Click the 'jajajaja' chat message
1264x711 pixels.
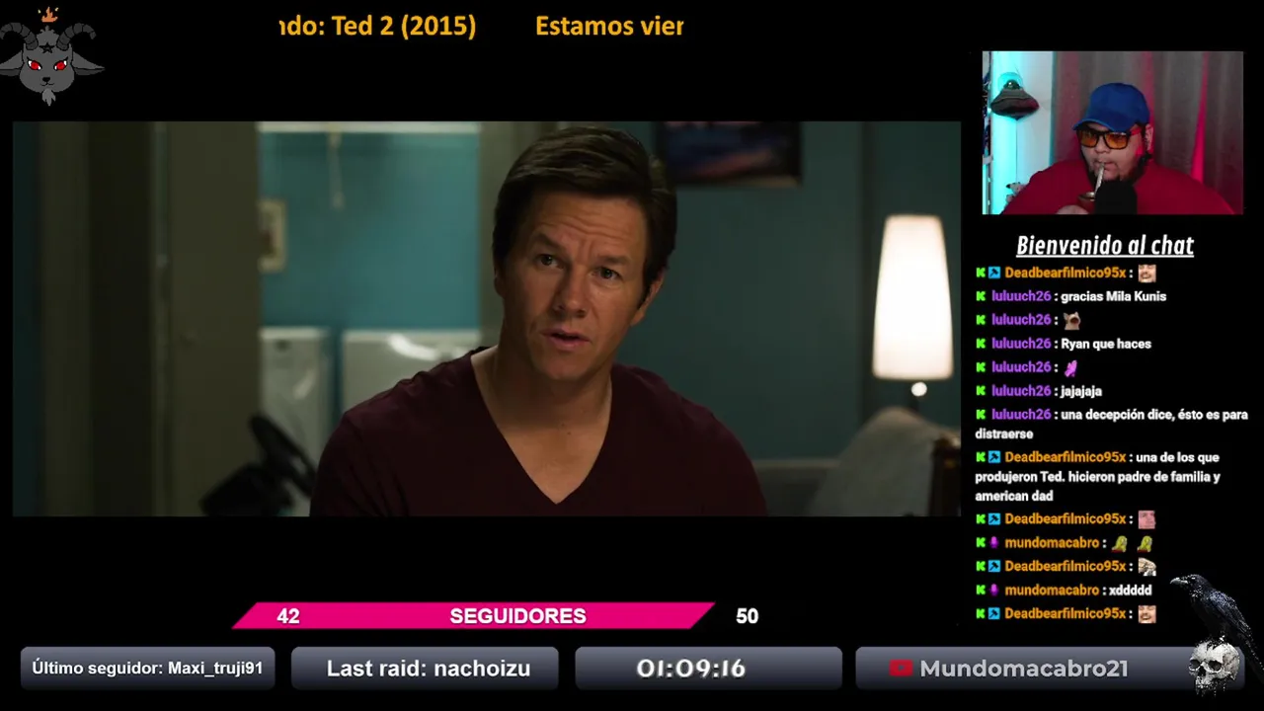[x=1081, y=391]
